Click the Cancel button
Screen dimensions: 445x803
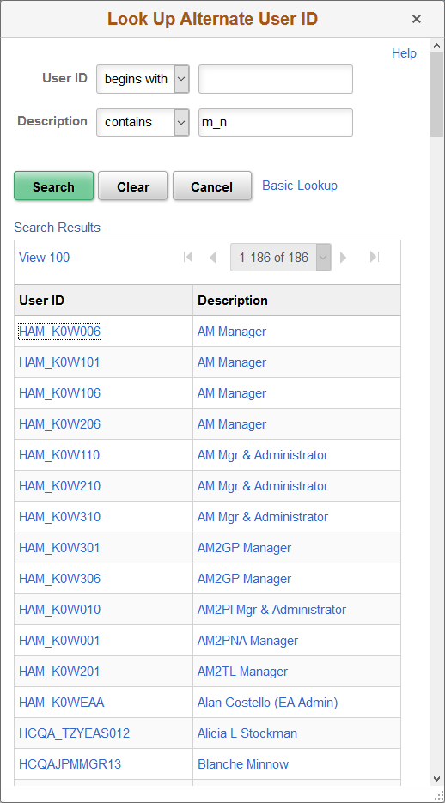click(212, 186)
